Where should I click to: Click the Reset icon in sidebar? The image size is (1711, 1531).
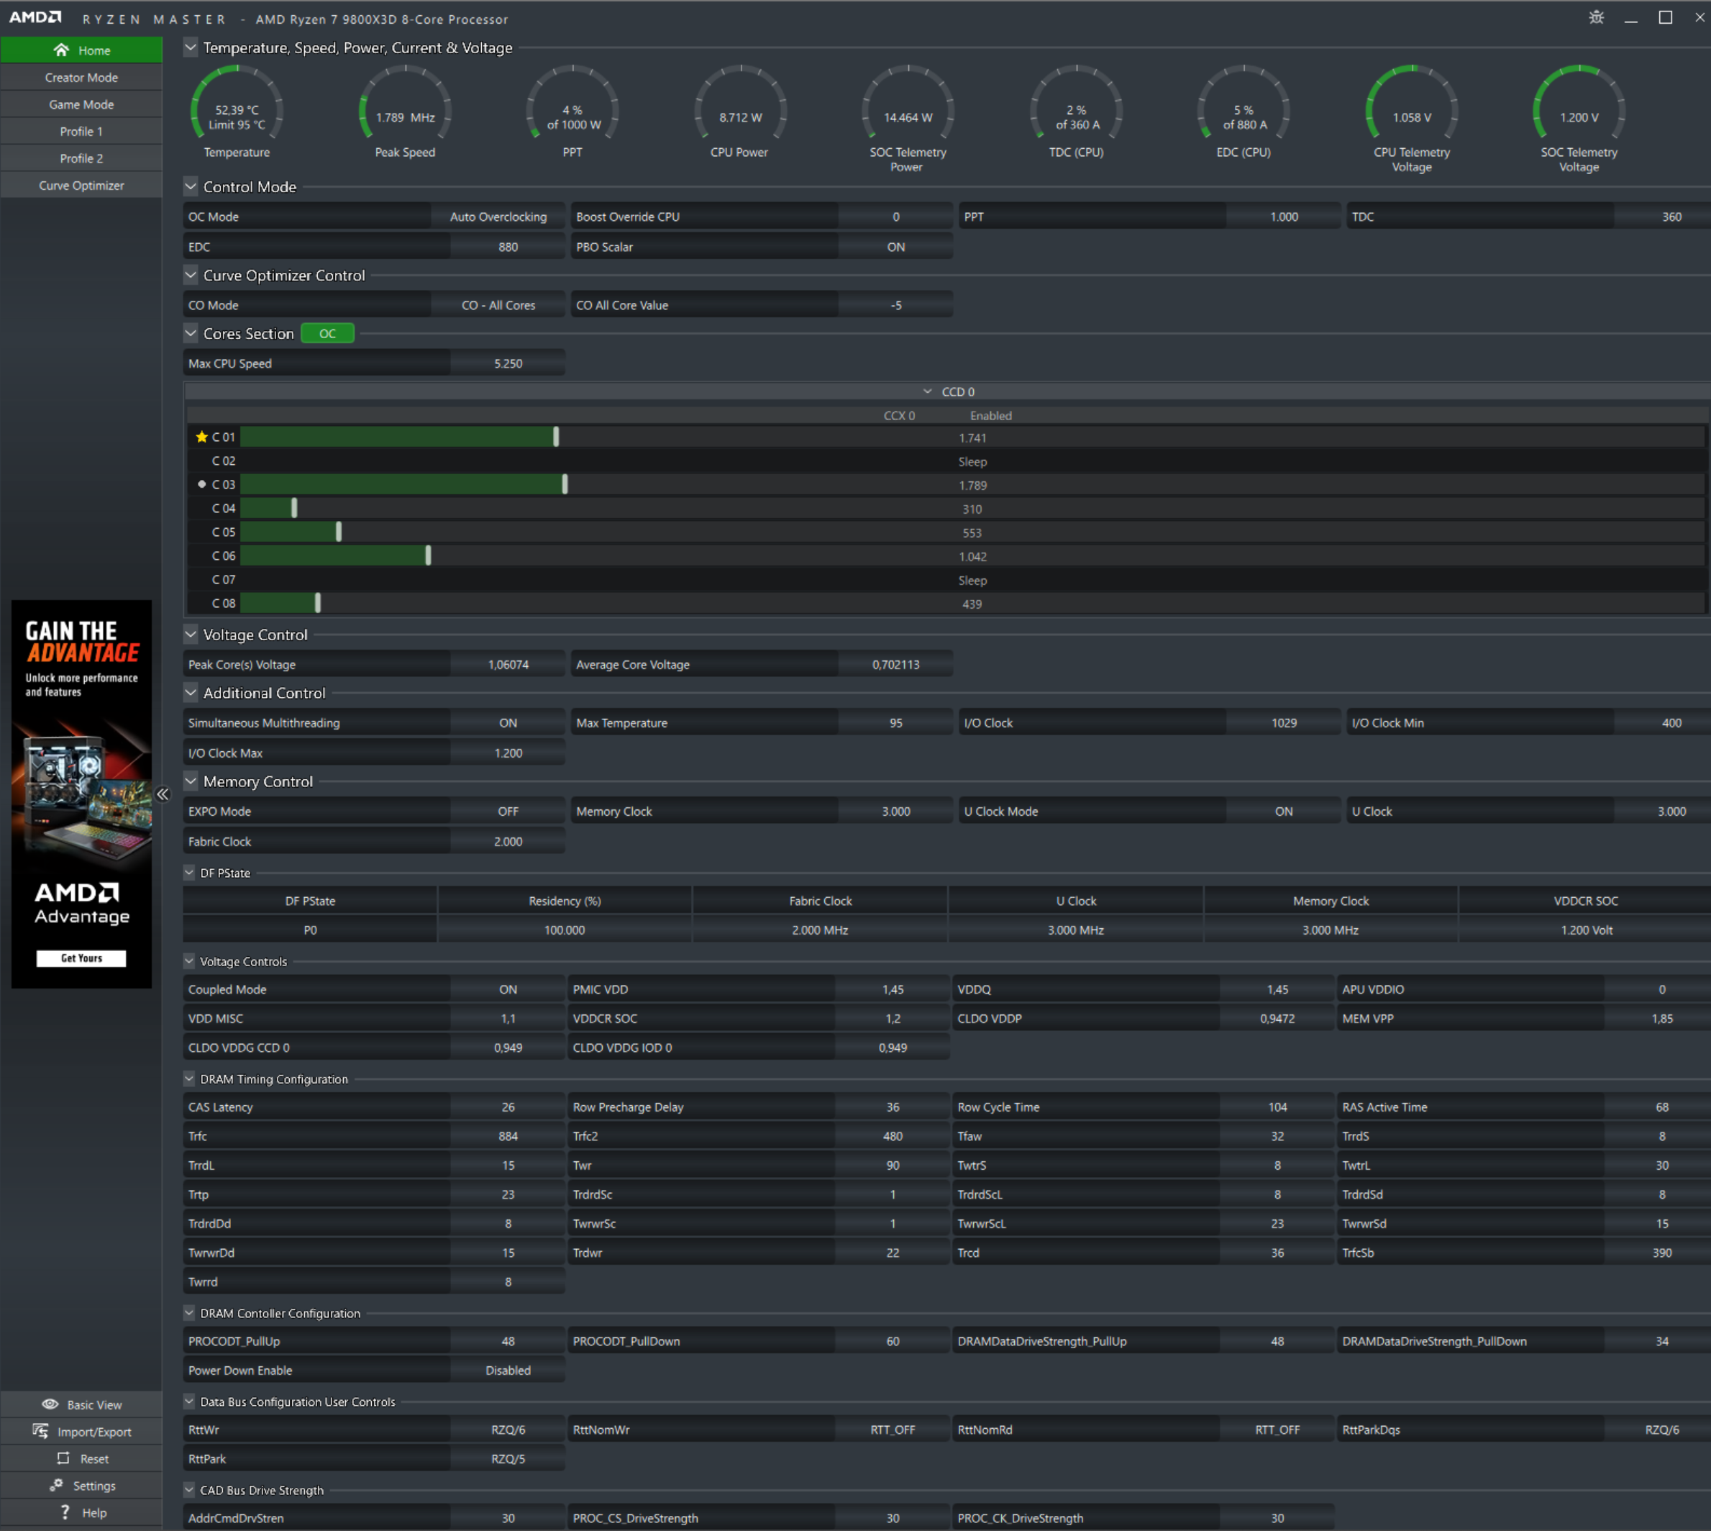(x=63, y=1458)
